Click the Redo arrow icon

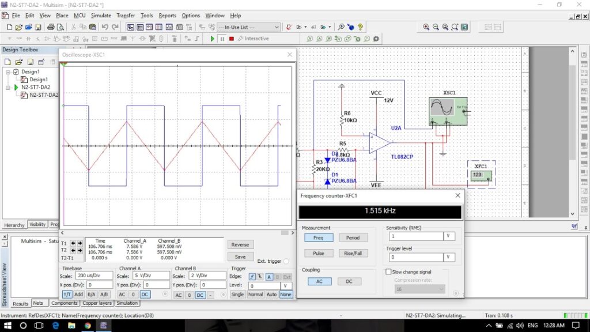point(115,27)
